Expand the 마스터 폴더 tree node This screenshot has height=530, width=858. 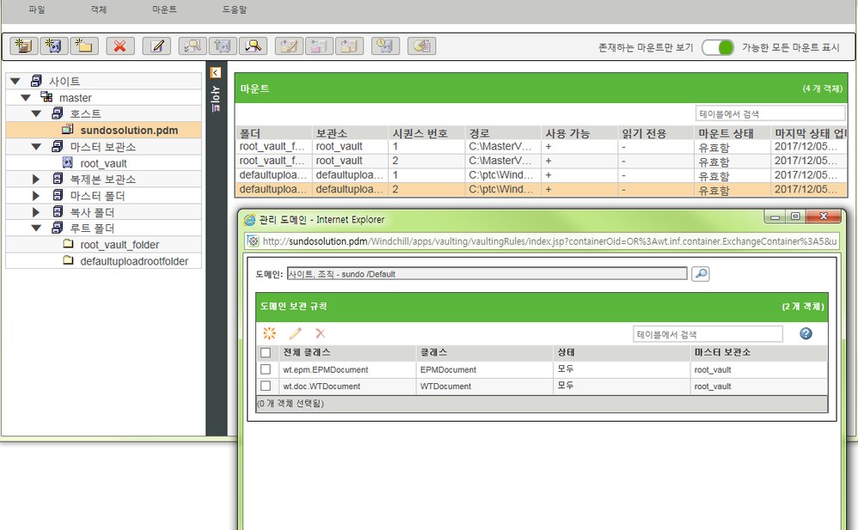[x=36, y=196]
